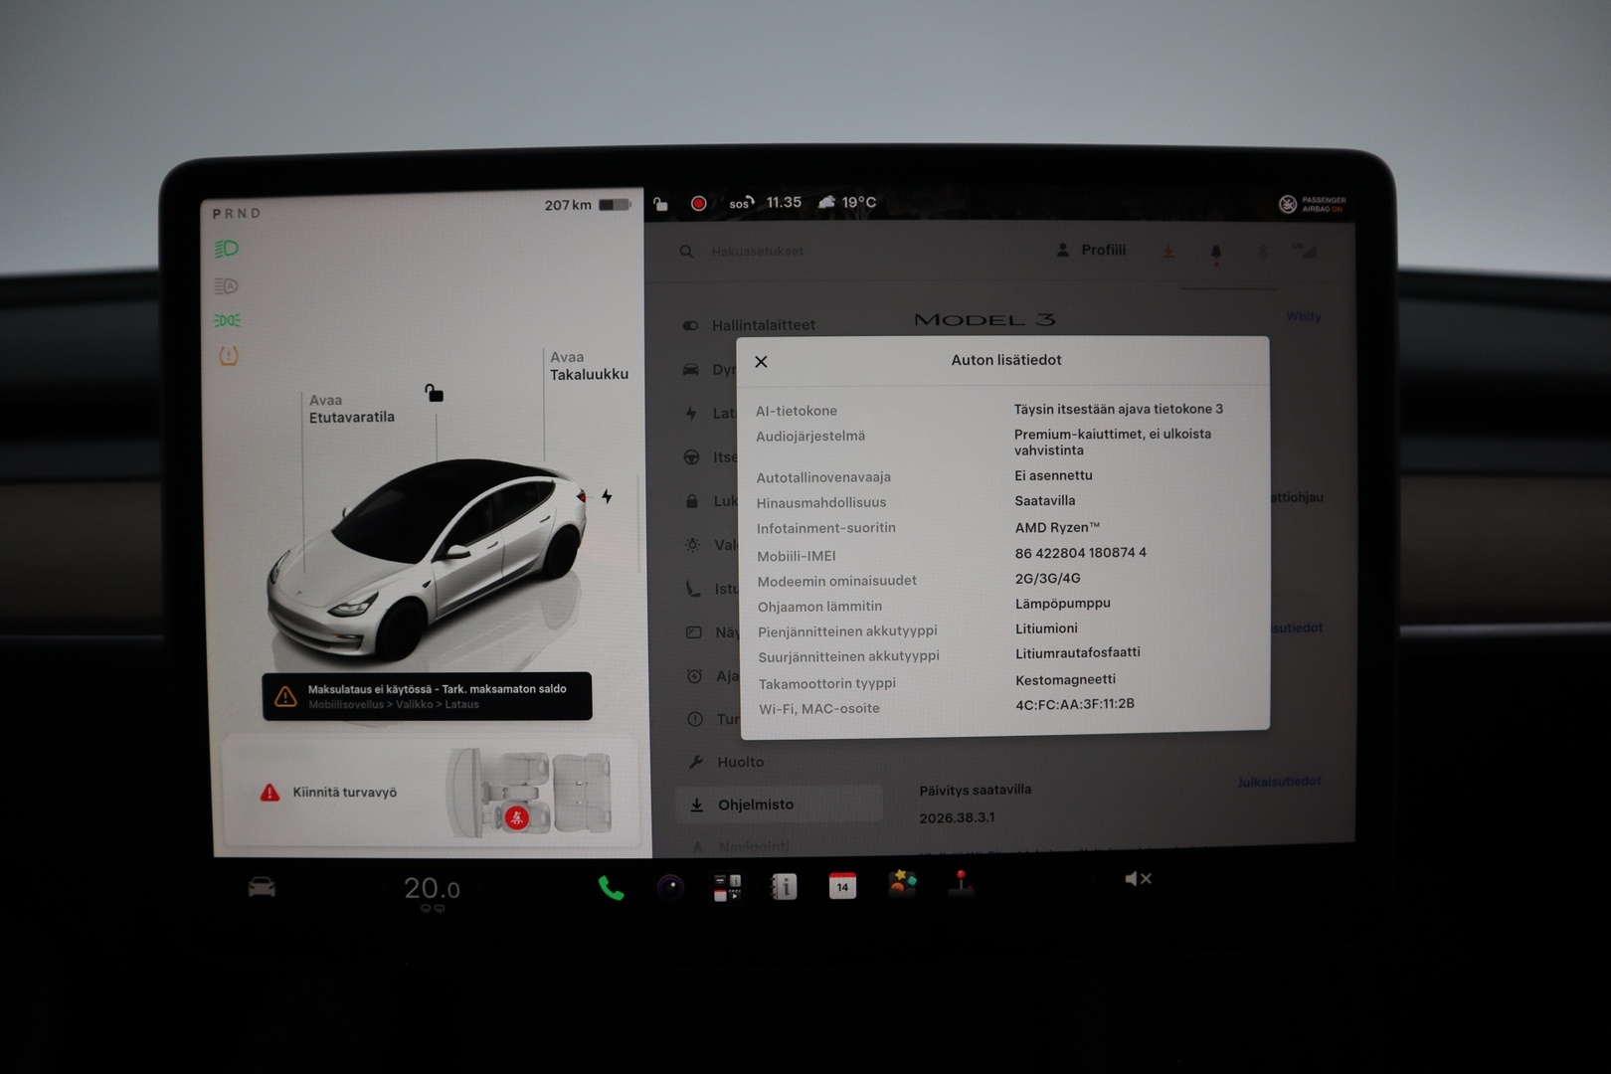The image size is (1611, 1074).
Task: Click the Hakuasetukset search field
Action: coord(757,252)
